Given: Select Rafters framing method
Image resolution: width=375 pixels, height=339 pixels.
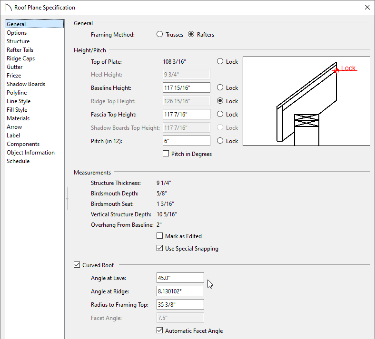Looking at the screenshot, I should coord(191,34).
